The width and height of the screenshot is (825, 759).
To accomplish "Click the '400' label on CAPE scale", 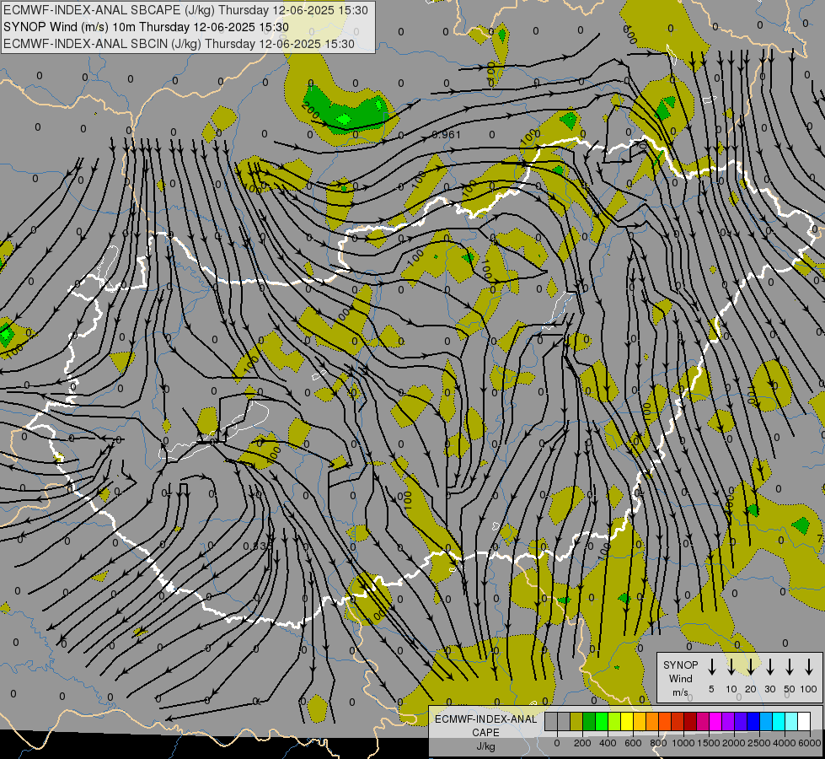I will coord(608,743).
